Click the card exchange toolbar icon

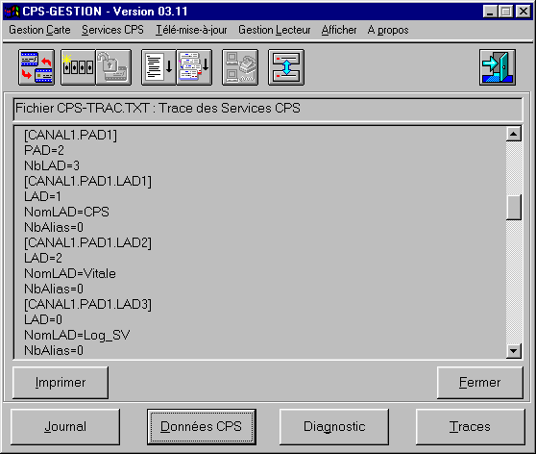(x=37, y=67)
